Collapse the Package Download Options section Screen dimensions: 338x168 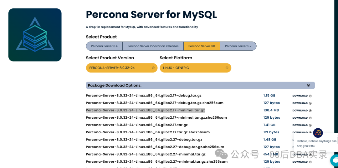coord(308,85)
